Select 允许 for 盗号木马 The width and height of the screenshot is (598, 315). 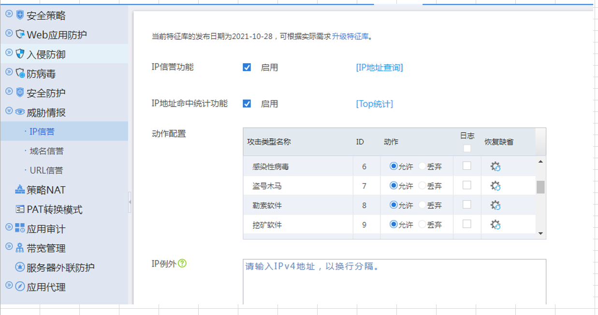(x=394, y=185)
